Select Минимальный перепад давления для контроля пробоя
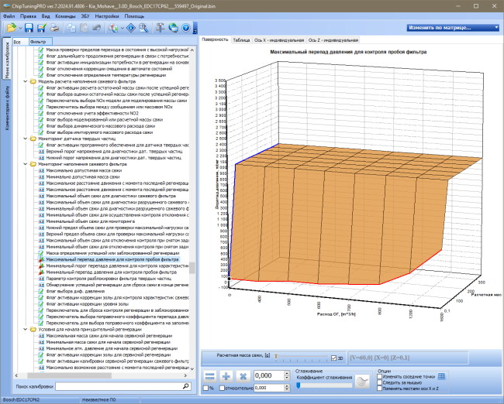 [111, 272]
